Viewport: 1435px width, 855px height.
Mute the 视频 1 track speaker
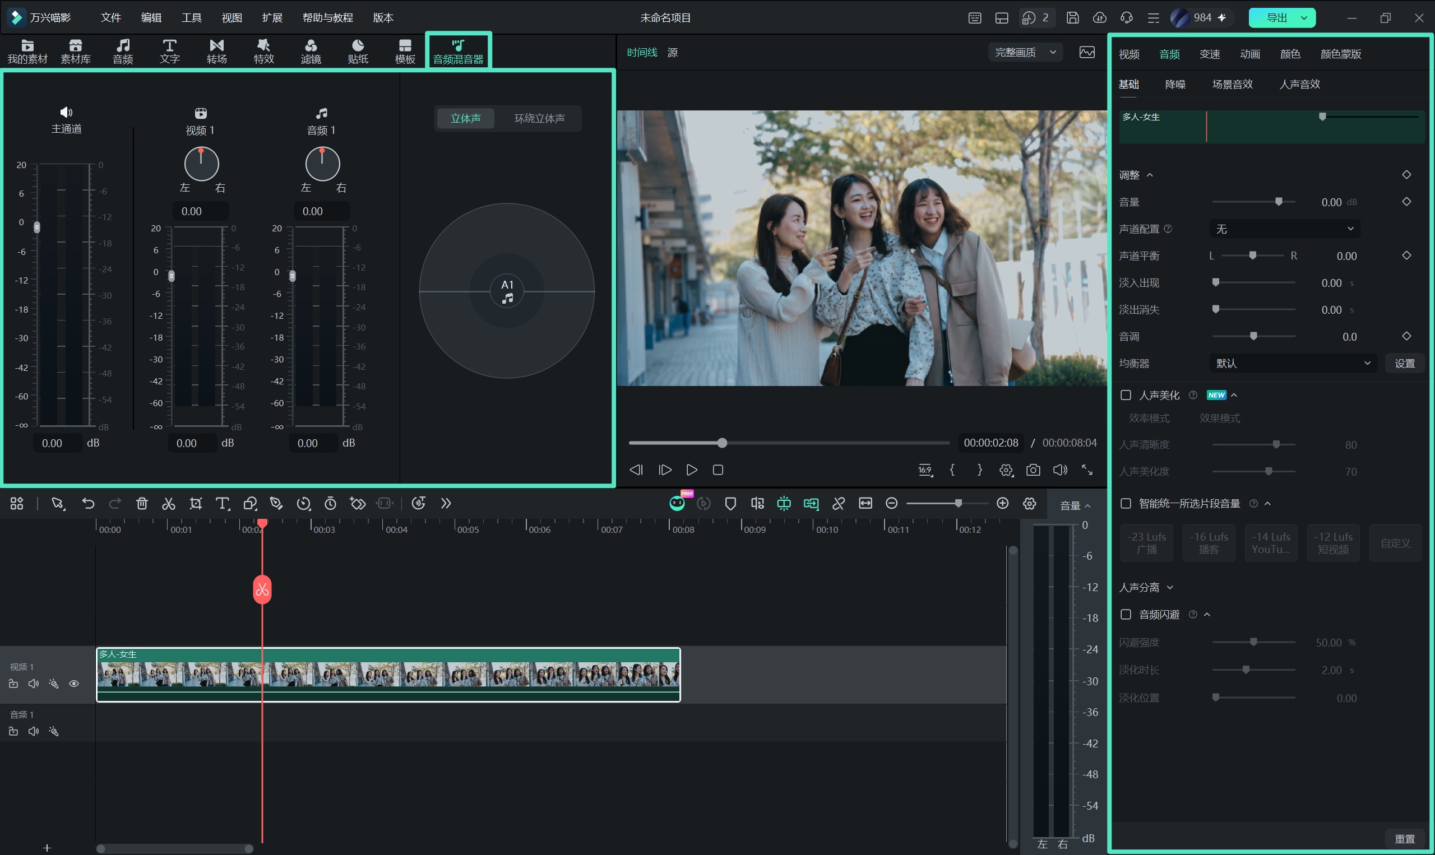[x=34, y=684]
